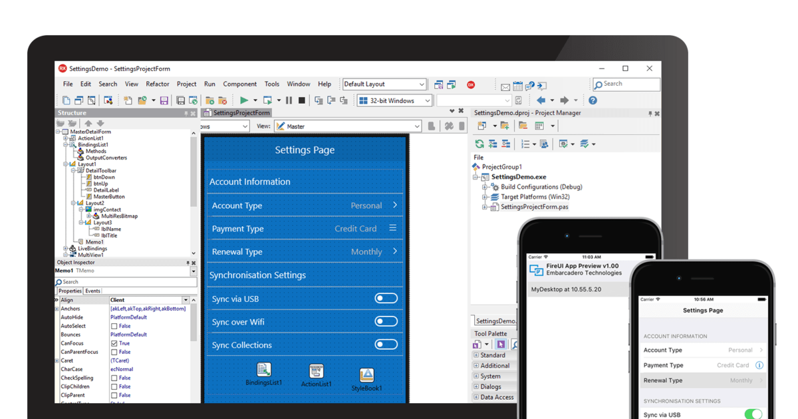Expand the Build Configurations (Debug) node
The height and width of the screenshot is (419, 798).
tap(485, 187)
